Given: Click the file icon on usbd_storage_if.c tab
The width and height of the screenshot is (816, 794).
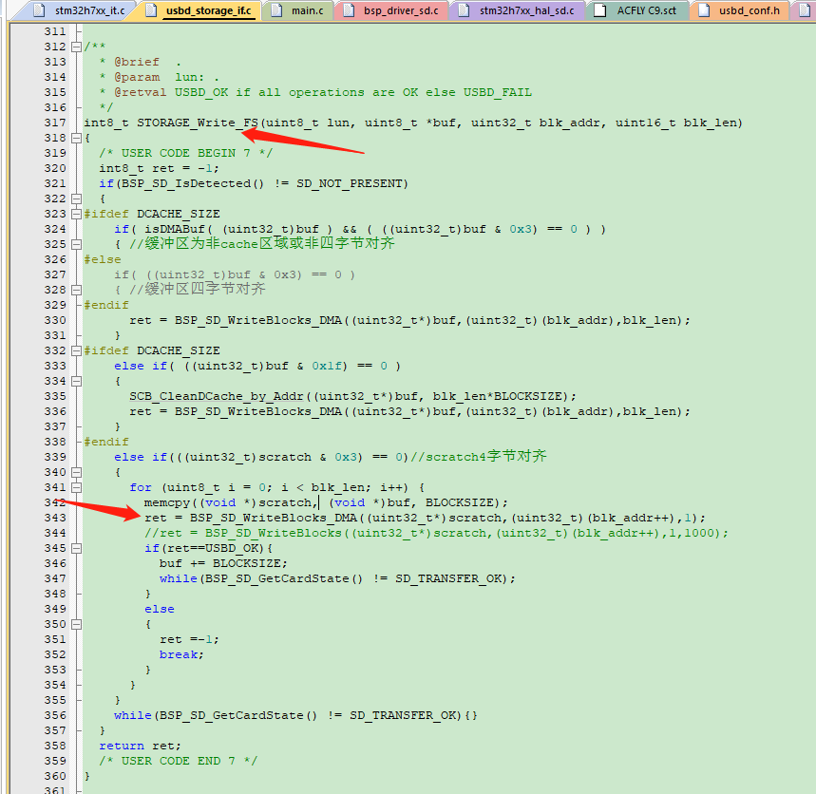Looking at the screenshot, I should coord(151,10).
